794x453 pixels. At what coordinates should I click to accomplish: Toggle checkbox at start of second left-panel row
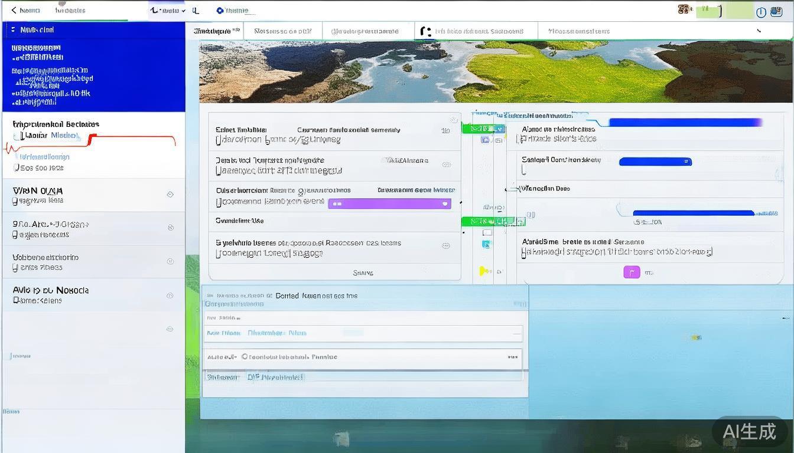click(218, 171)
